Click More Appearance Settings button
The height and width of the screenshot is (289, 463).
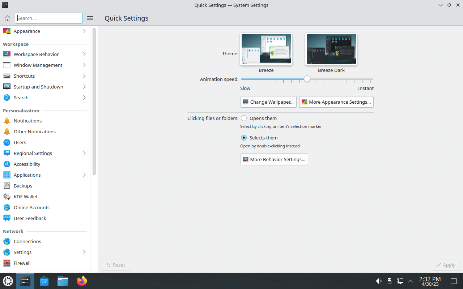[336, 102]
